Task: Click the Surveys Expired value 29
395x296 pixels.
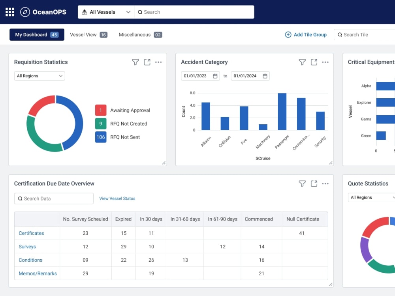Action: [x=123, y=247]
